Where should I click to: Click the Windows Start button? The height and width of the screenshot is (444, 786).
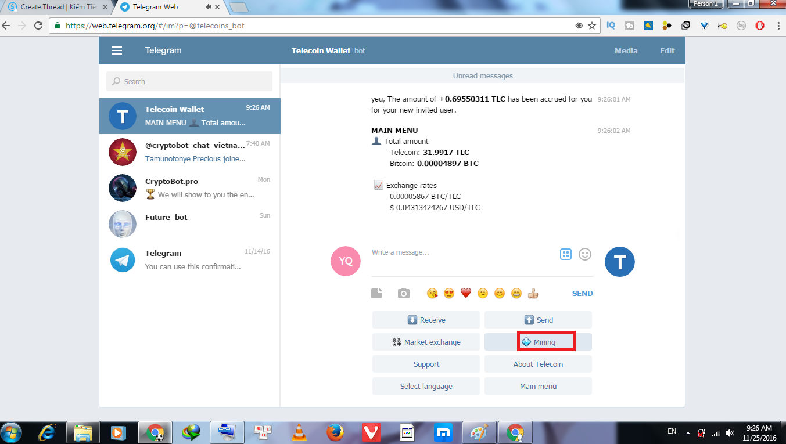pos(12,432)
